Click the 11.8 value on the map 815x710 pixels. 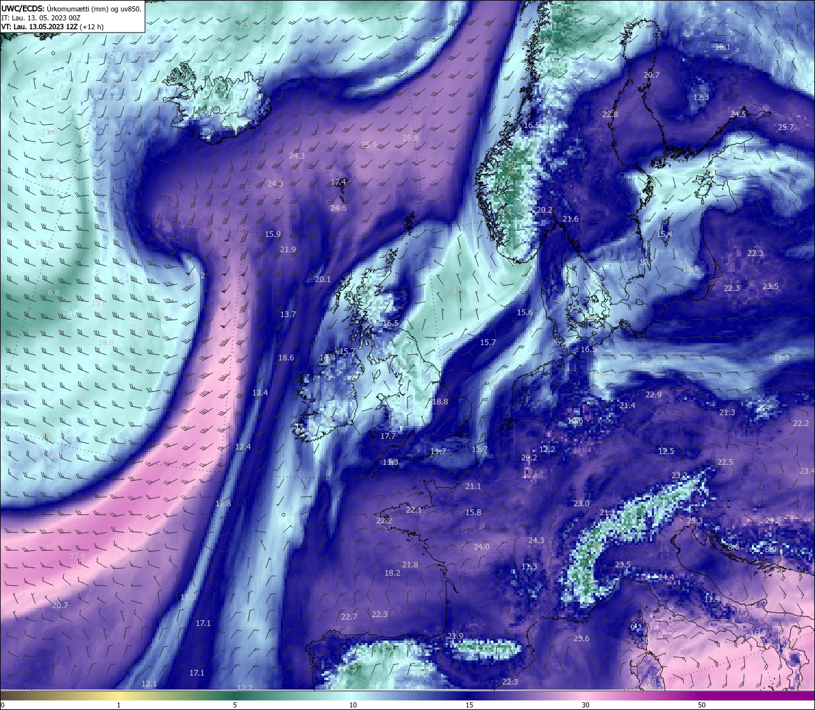(223, 503)
